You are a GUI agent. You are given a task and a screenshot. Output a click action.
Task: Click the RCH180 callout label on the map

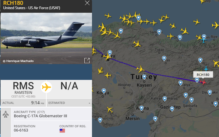pos(203,75)
